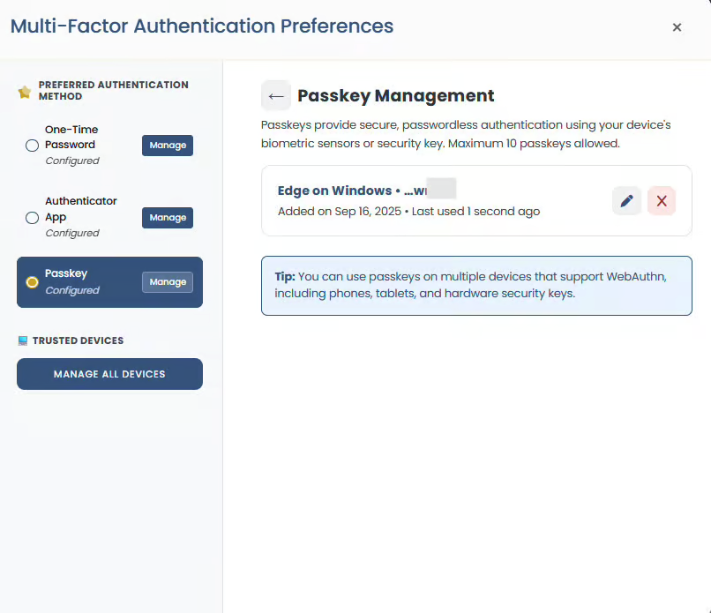Select One-Time Password radio button
Image resolution: width=711 pixels, height=613 pixels.
[32, 146]
